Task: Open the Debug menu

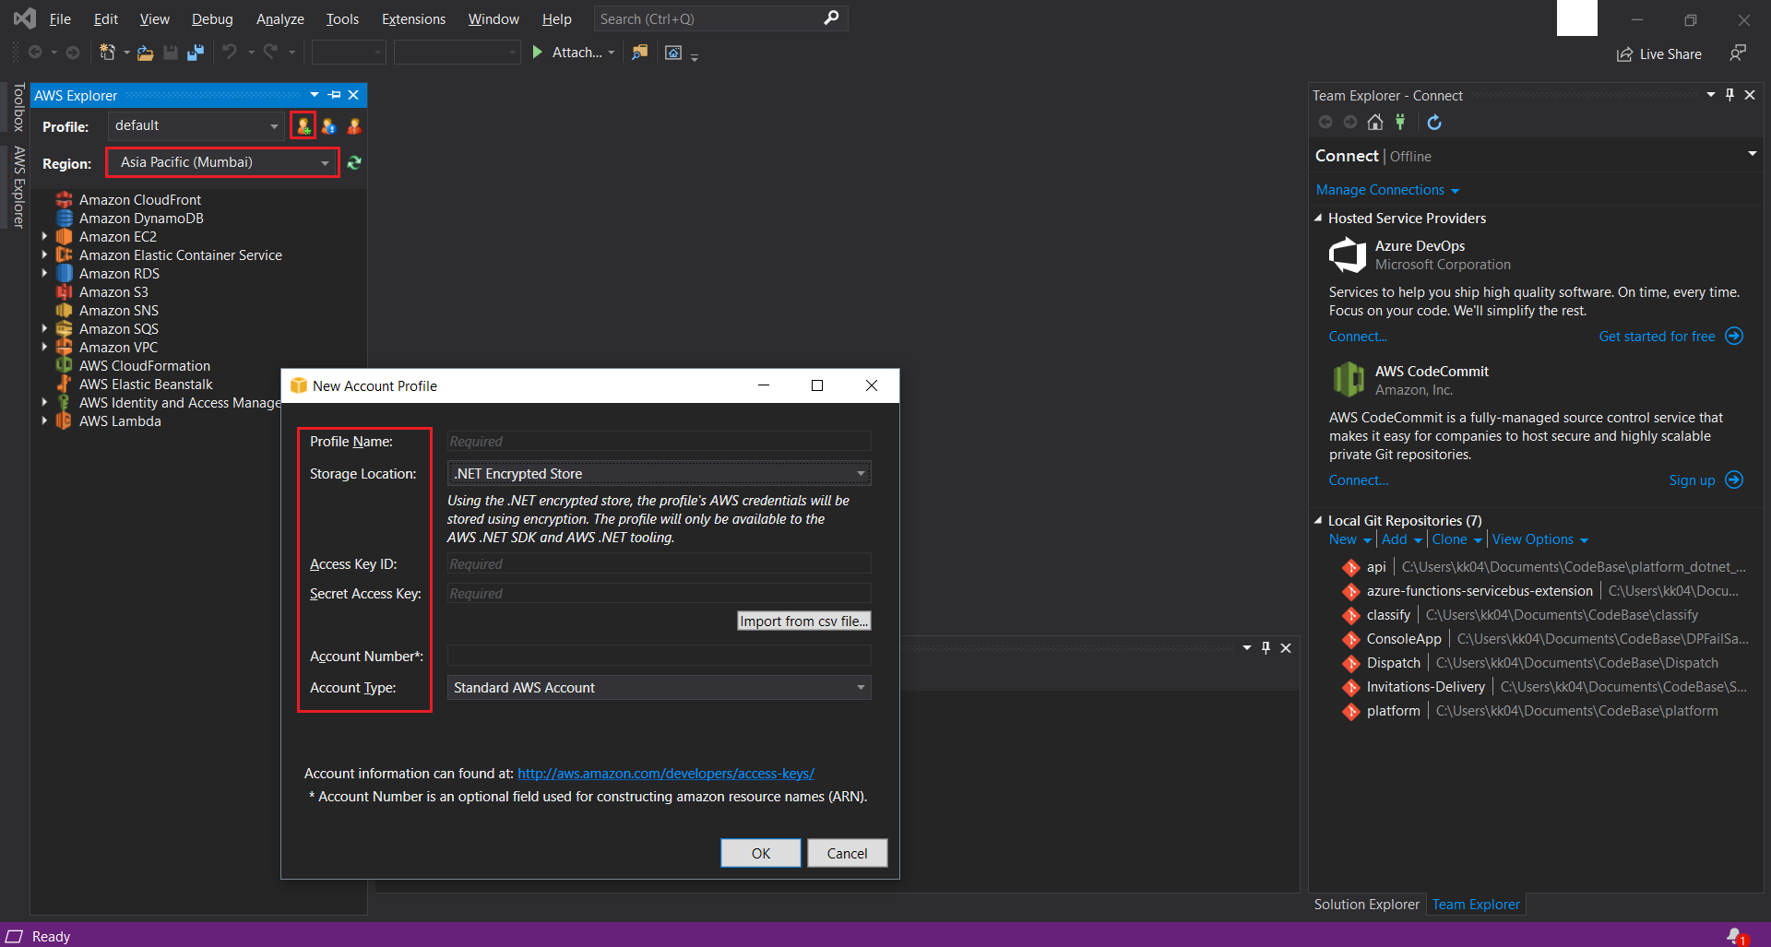Action: pyautogui.click(x=212, y=19)
